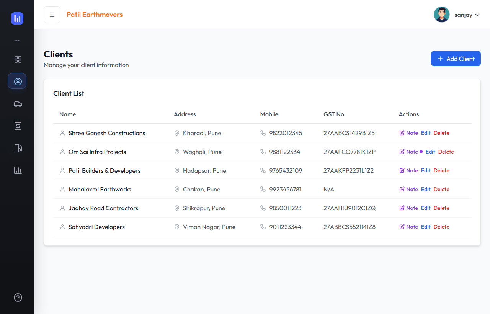Viewport: 490px width, 314px height.
Task: Expand the sanjay user dropdown
Action: 467,15
